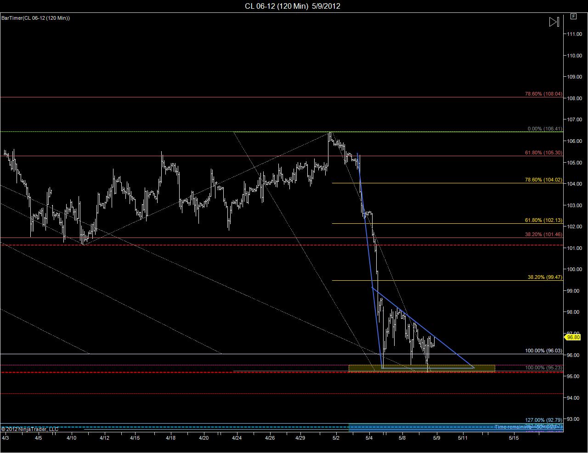Select the 38.20% (99.47) yellow Fibonacci label
This screenshot has width=588, height=453.
pyautogui.click(x=545, y=277)
